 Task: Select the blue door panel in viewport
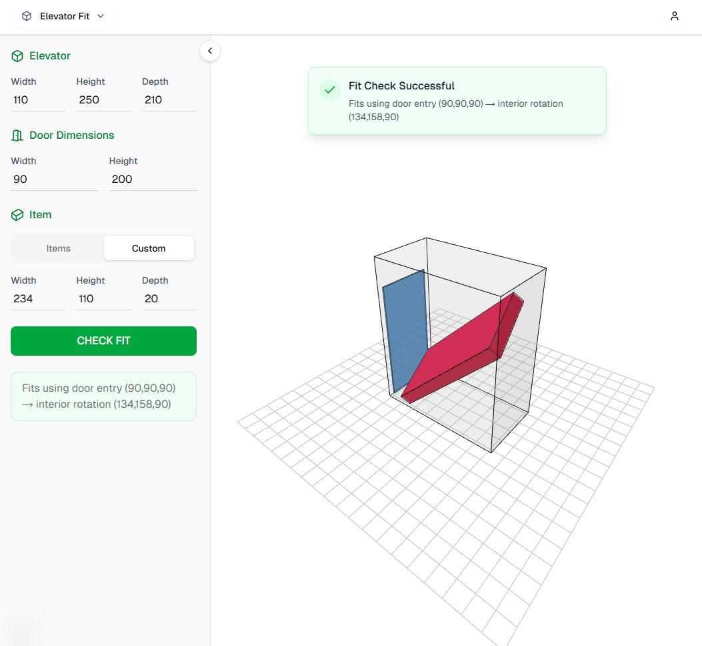405,327
